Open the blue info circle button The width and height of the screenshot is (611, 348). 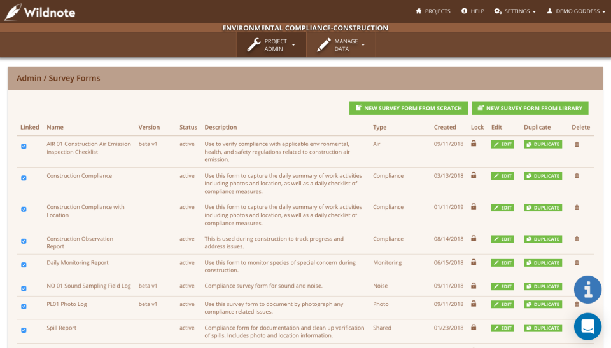(x=587, y=290)
